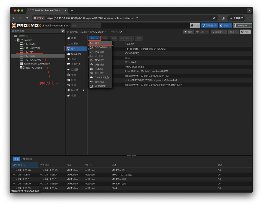Select 110 (VUMGAME) in the server tree

click(x=33, y=60)
